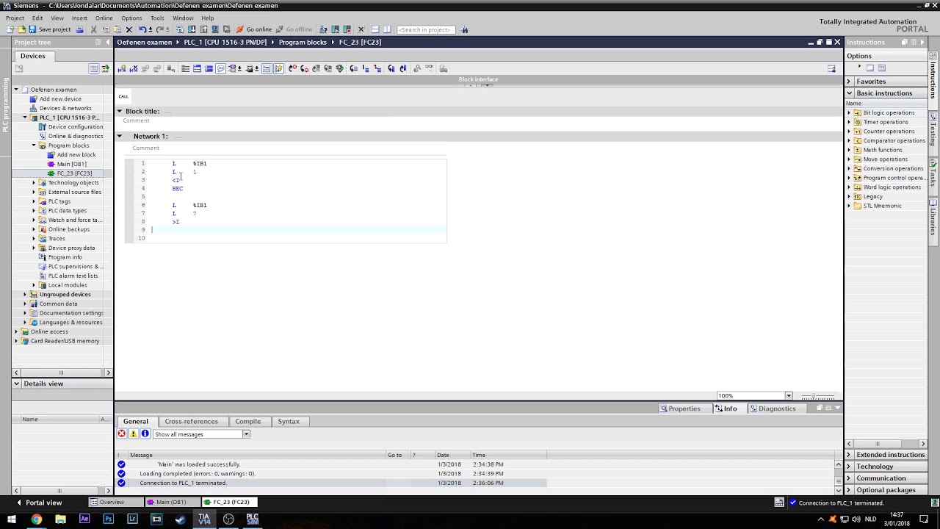Click the Delete X icon in main toolbar
Viewport: 940px width, 529px height.
(129, 29)
